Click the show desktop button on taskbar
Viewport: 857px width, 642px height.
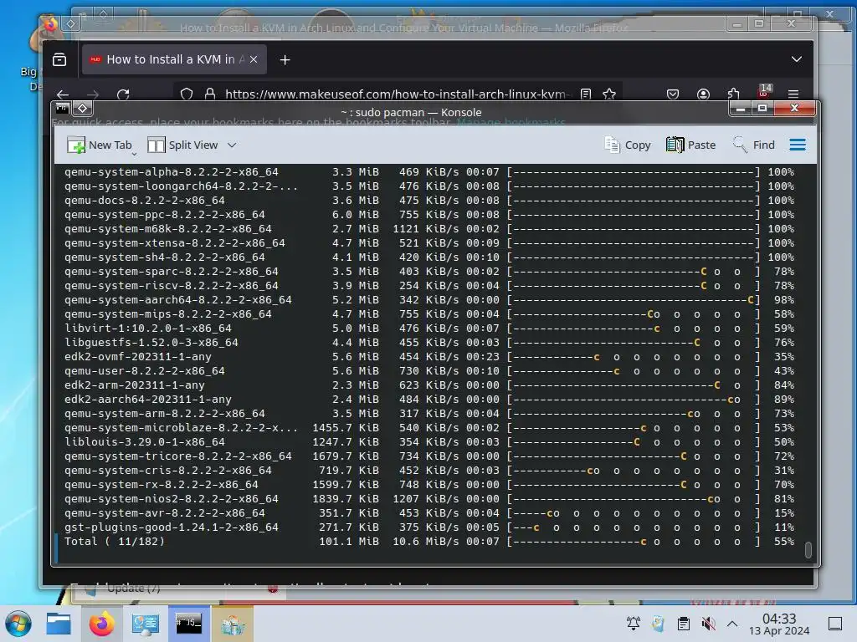point(835,624)
